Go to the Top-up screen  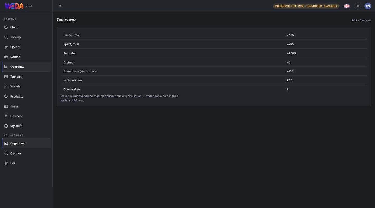pyautogui.click(x=26, y=37)
